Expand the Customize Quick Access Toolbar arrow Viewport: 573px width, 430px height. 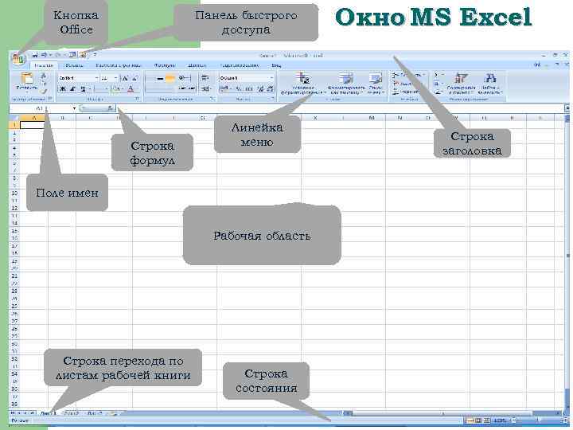point(95,55)
